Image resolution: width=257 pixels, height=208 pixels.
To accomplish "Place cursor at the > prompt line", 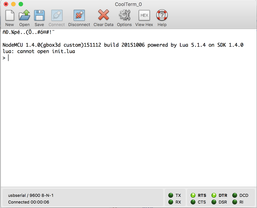I will pyautogui.click(x=6, y=58).
